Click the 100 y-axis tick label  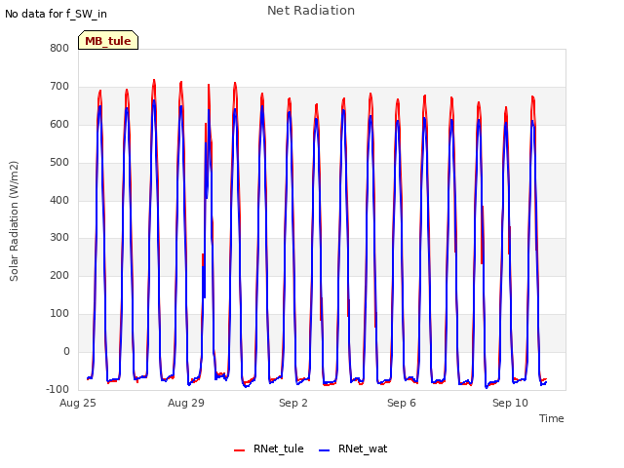pyautogui.click(x=59, y=314)
